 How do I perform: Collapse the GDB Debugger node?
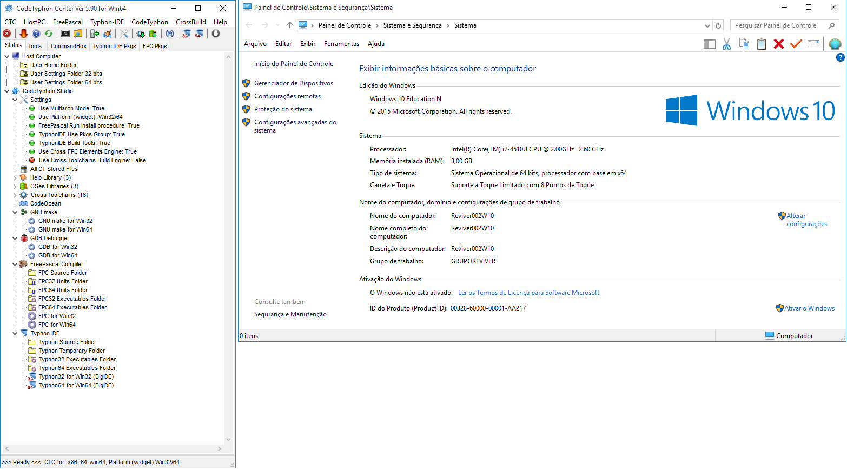15,238
